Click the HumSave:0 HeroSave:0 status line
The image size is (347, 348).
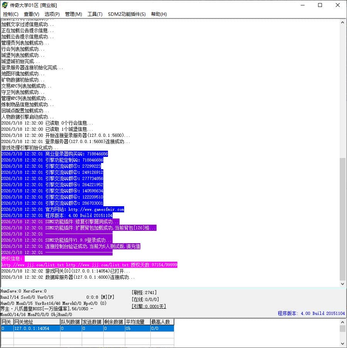pos(23,291)
